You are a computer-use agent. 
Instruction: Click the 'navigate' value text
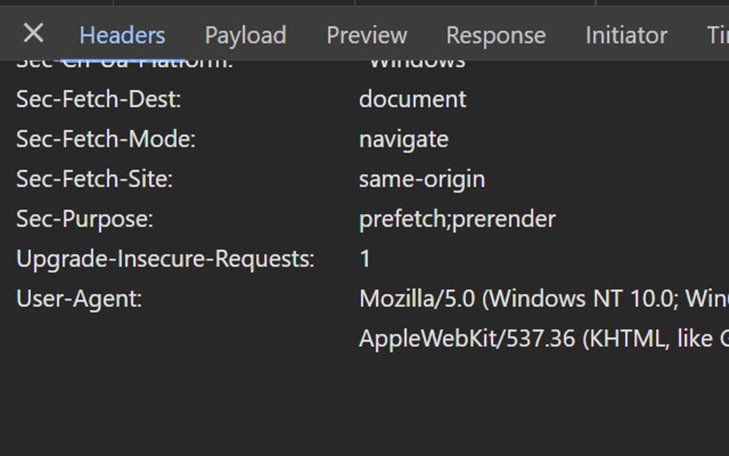coord(404,139)
